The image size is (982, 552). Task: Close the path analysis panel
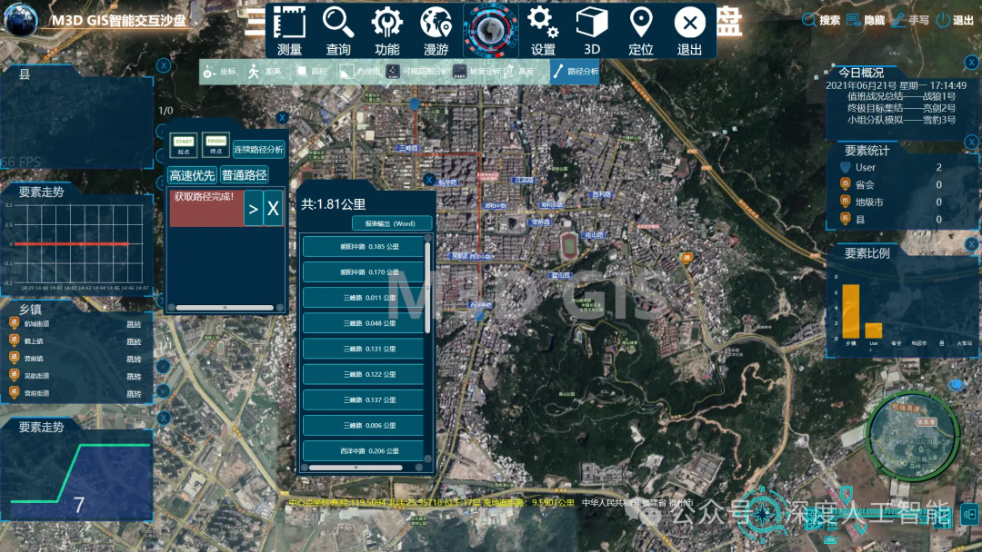[282, 117]
